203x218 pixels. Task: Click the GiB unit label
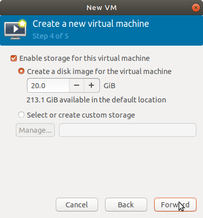click(110, 86)
